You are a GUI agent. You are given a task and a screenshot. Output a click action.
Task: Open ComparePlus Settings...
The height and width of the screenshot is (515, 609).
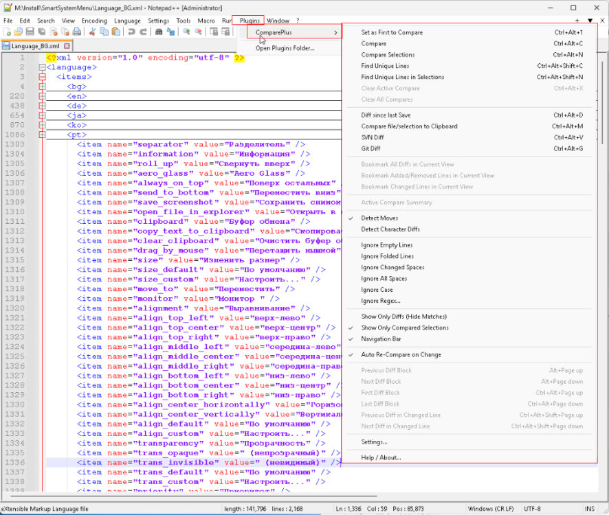point(469,442)
